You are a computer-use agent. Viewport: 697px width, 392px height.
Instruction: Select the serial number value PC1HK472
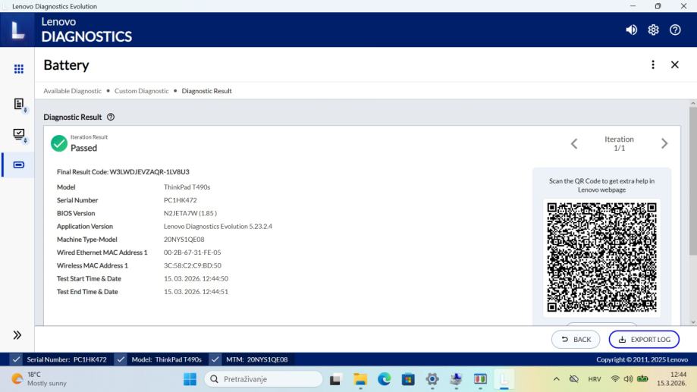(x=180, y=200)
